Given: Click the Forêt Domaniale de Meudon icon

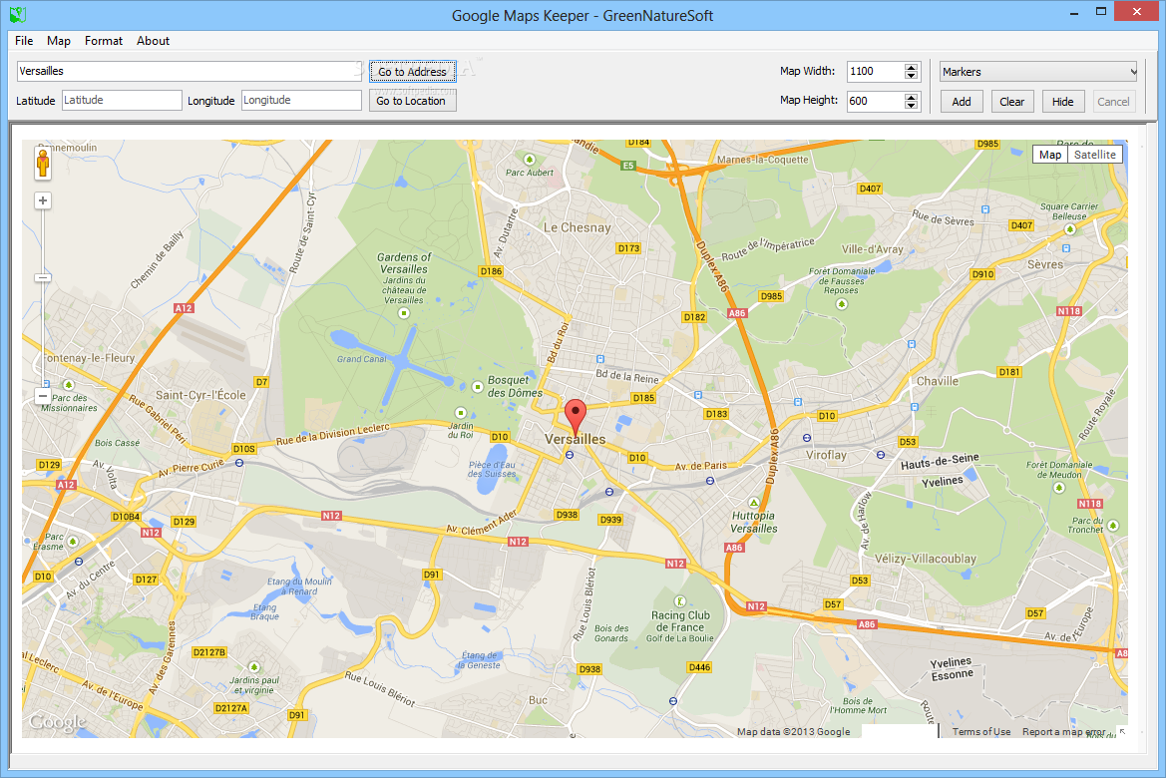Looking at the screenshot, I should tap(1059, 488).
